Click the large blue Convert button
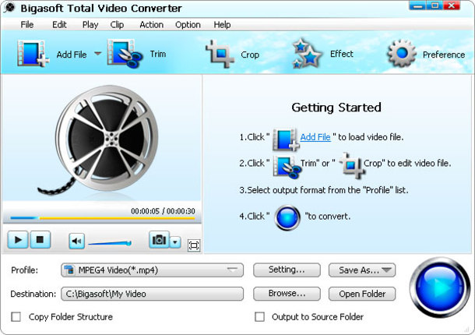Image resolution: width=475 pixels, height=335 pixels. pos(439,287)
